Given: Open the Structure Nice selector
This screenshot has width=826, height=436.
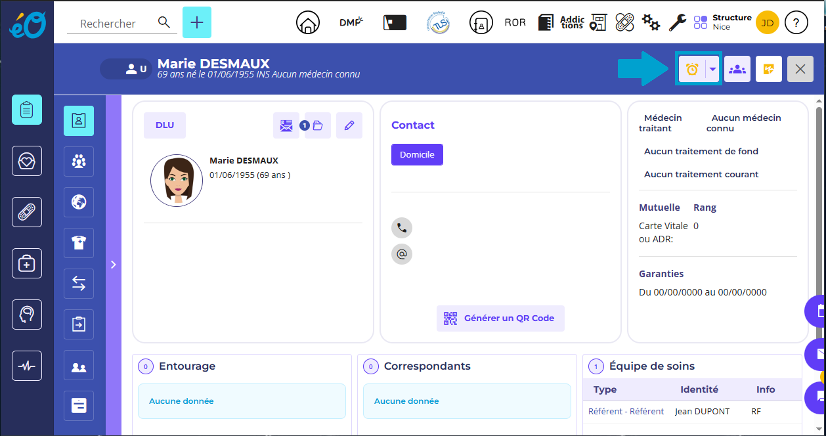Looking at the screenshot, I should click(722, 23).
